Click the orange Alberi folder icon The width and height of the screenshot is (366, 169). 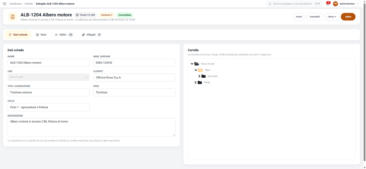(200, 70)
